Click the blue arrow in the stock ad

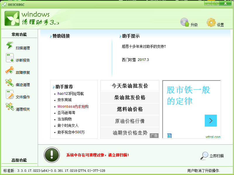[211, 120]
